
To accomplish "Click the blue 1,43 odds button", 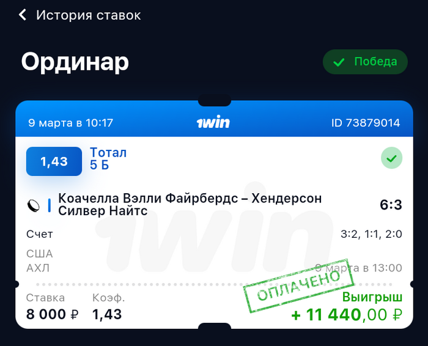I will coord(54,161).
